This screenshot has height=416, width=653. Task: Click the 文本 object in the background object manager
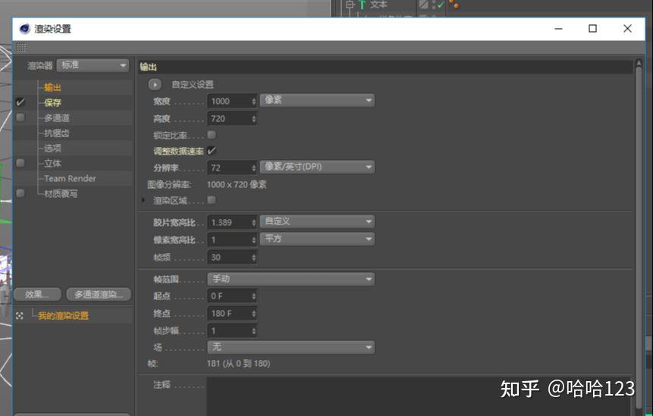[378, 5]
